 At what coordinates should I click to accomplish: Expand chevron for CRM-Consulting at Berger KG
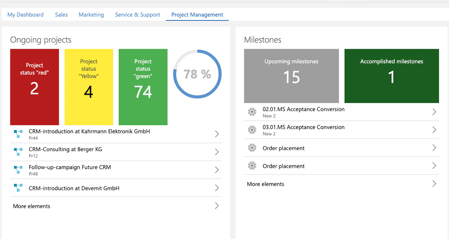point(217,152)
